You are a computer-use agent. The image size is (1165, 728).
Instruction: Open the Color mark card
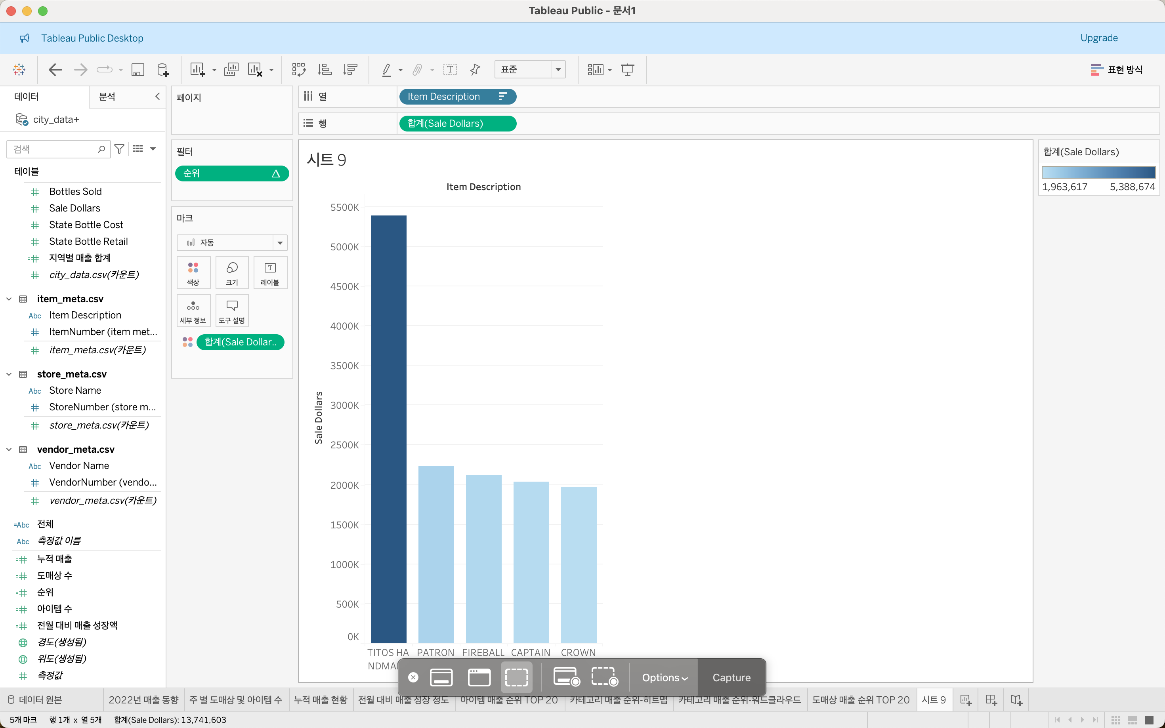click(x=193, y=273)
